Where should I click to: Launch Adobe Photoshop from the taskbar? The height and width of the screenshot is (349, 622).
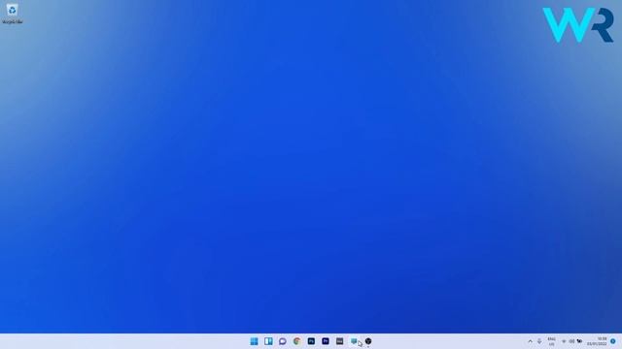(311, 341)
